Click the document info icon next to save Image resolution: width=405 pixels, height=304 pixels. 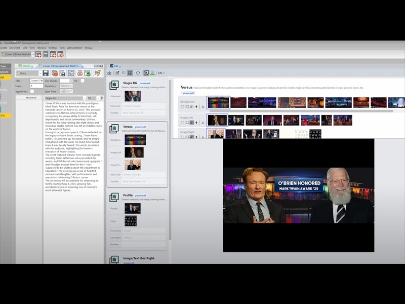tap(55, 73)
